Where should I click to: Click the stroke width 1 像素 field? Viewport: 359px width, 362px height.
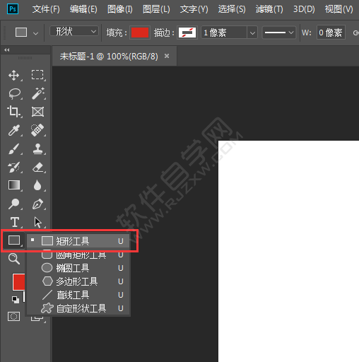click(x=224, y=33)
